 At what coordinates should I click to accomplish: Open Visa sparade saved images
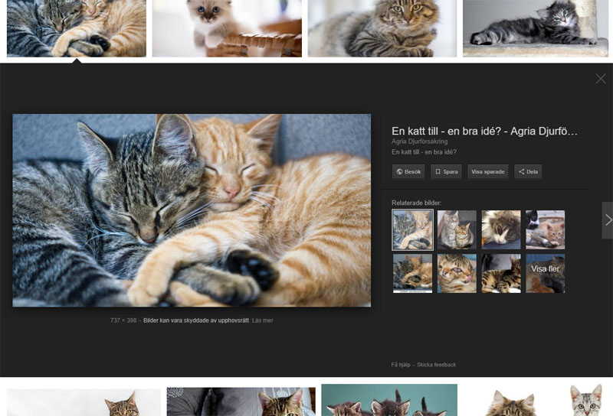pos(487,172)
